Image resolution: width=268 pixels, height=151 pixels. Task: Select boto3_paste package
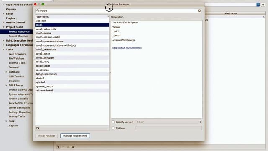[x=72, y=54]
